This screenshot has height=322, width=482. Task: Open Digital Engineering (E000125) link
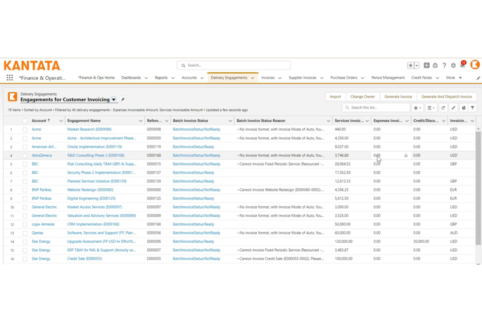click(91, 198)
